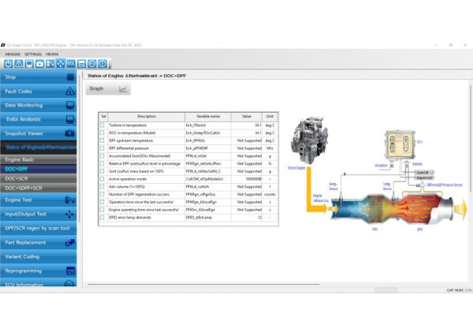
Task: Check the DPF differential pressure row
Action: pos(102,147)
